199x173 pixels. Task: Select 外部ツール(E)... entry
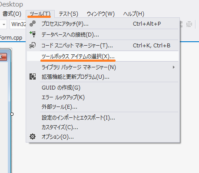coord(103,107)
